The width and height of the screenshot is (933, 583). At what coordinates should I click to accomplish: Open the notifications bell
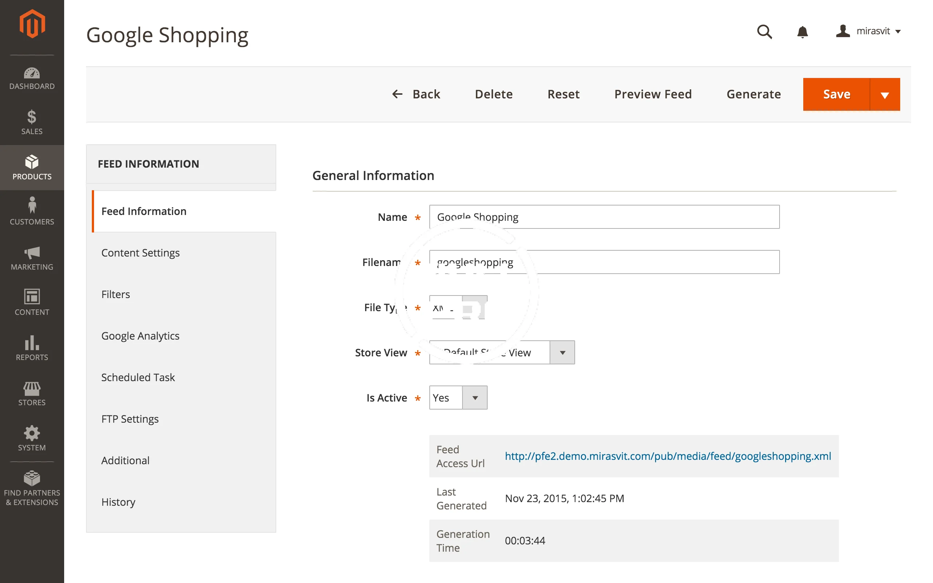802,32
